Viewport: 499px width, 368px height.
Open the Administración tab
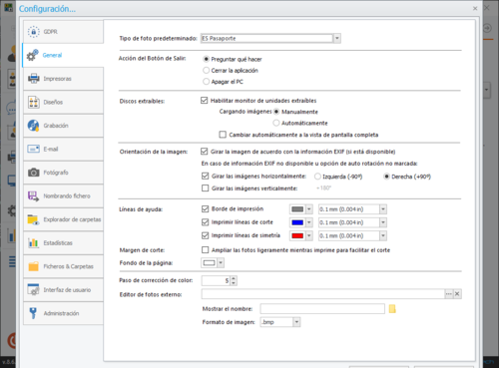(63, 313)
